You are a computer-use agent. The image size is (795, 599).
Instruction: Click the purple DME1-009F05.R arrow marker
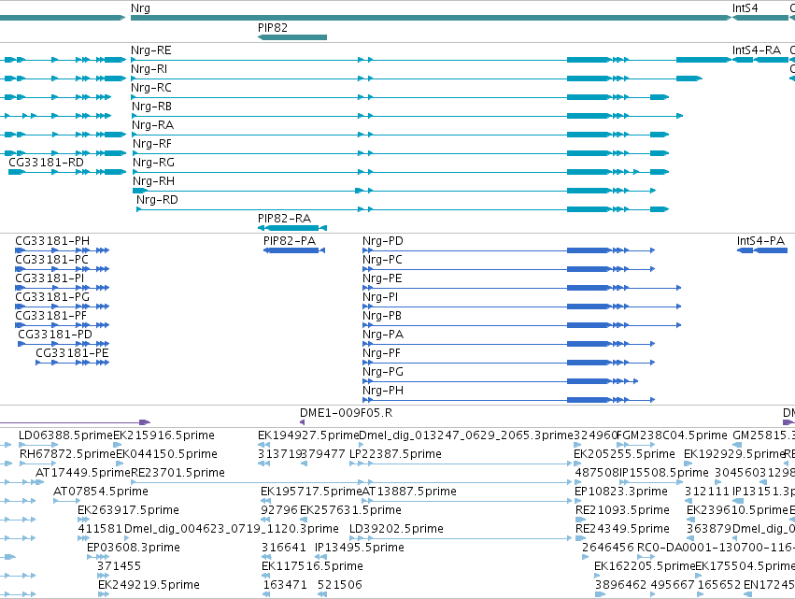[302, 422]
